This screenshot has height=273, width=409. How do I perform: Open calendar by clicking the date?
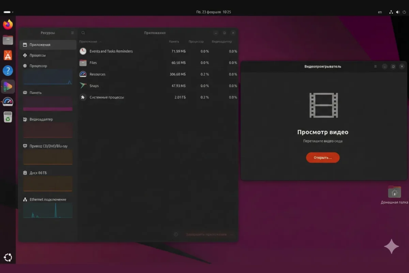214,12
